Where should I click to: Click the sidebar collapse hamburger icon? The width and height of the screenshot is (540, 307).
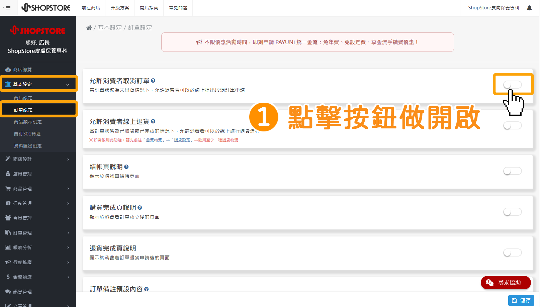coord(8,7)
